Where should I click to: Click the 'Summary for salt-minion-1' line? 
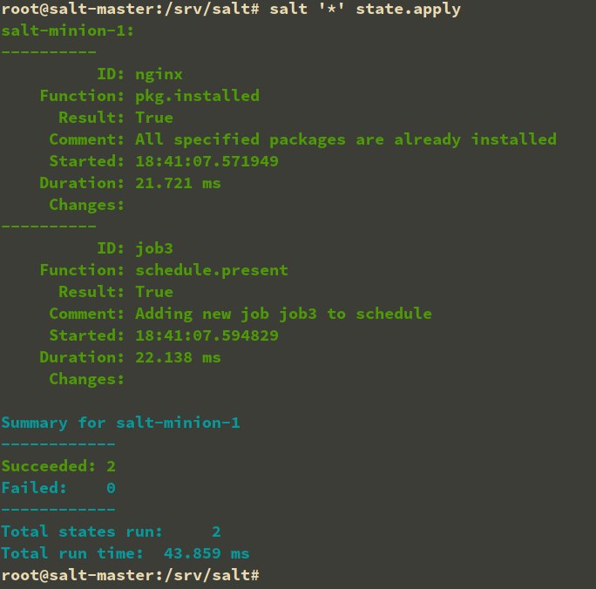[120, 423]
